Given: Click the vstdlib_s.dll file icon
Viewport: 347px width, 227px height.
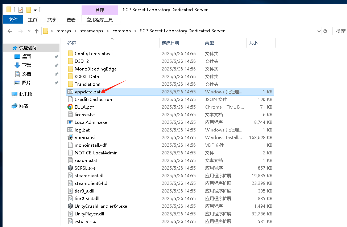Looking at the screenshot, I should point(70,221).
